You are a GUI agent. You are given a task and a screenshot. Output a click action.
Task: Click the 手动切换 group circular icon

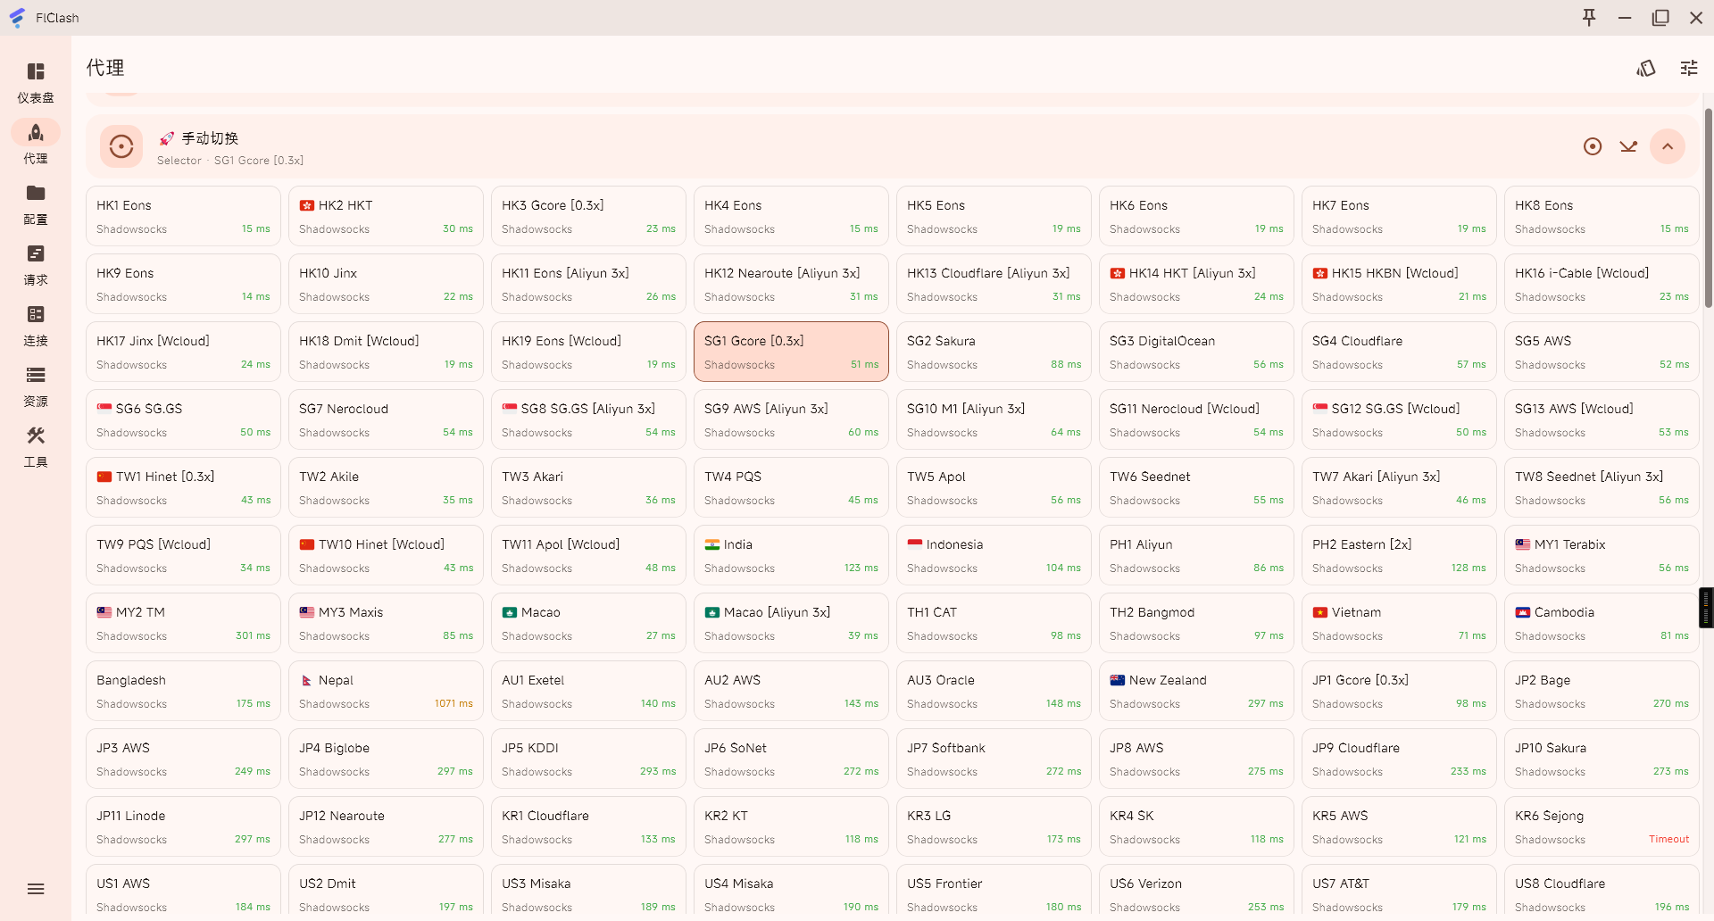coord(121,146)
